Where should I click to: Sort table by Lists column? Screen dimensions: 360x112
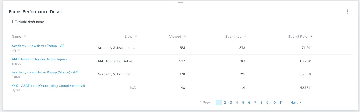point(136,36)
